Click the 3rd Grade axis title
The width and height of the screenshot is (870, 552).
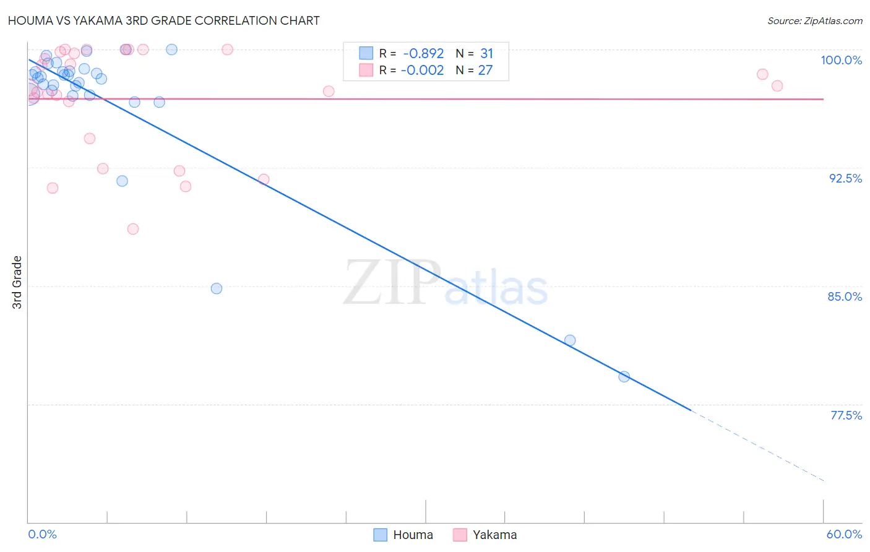pos(17,282)
